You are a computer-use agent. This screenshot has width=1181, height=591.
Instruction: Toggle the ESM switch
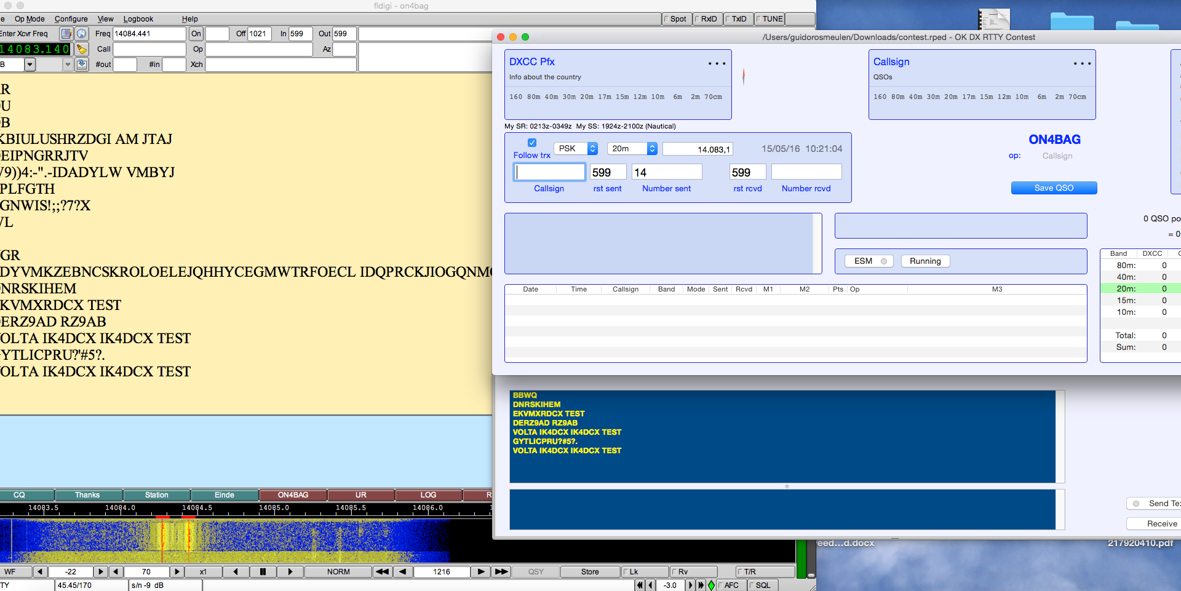pyautogui.click(x=869, y=261)
